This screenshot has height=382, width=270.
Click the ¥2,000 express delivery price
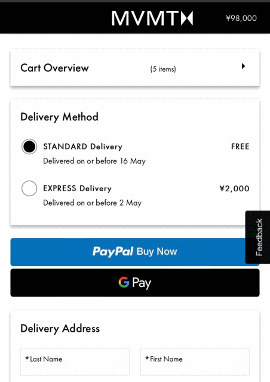234,188
